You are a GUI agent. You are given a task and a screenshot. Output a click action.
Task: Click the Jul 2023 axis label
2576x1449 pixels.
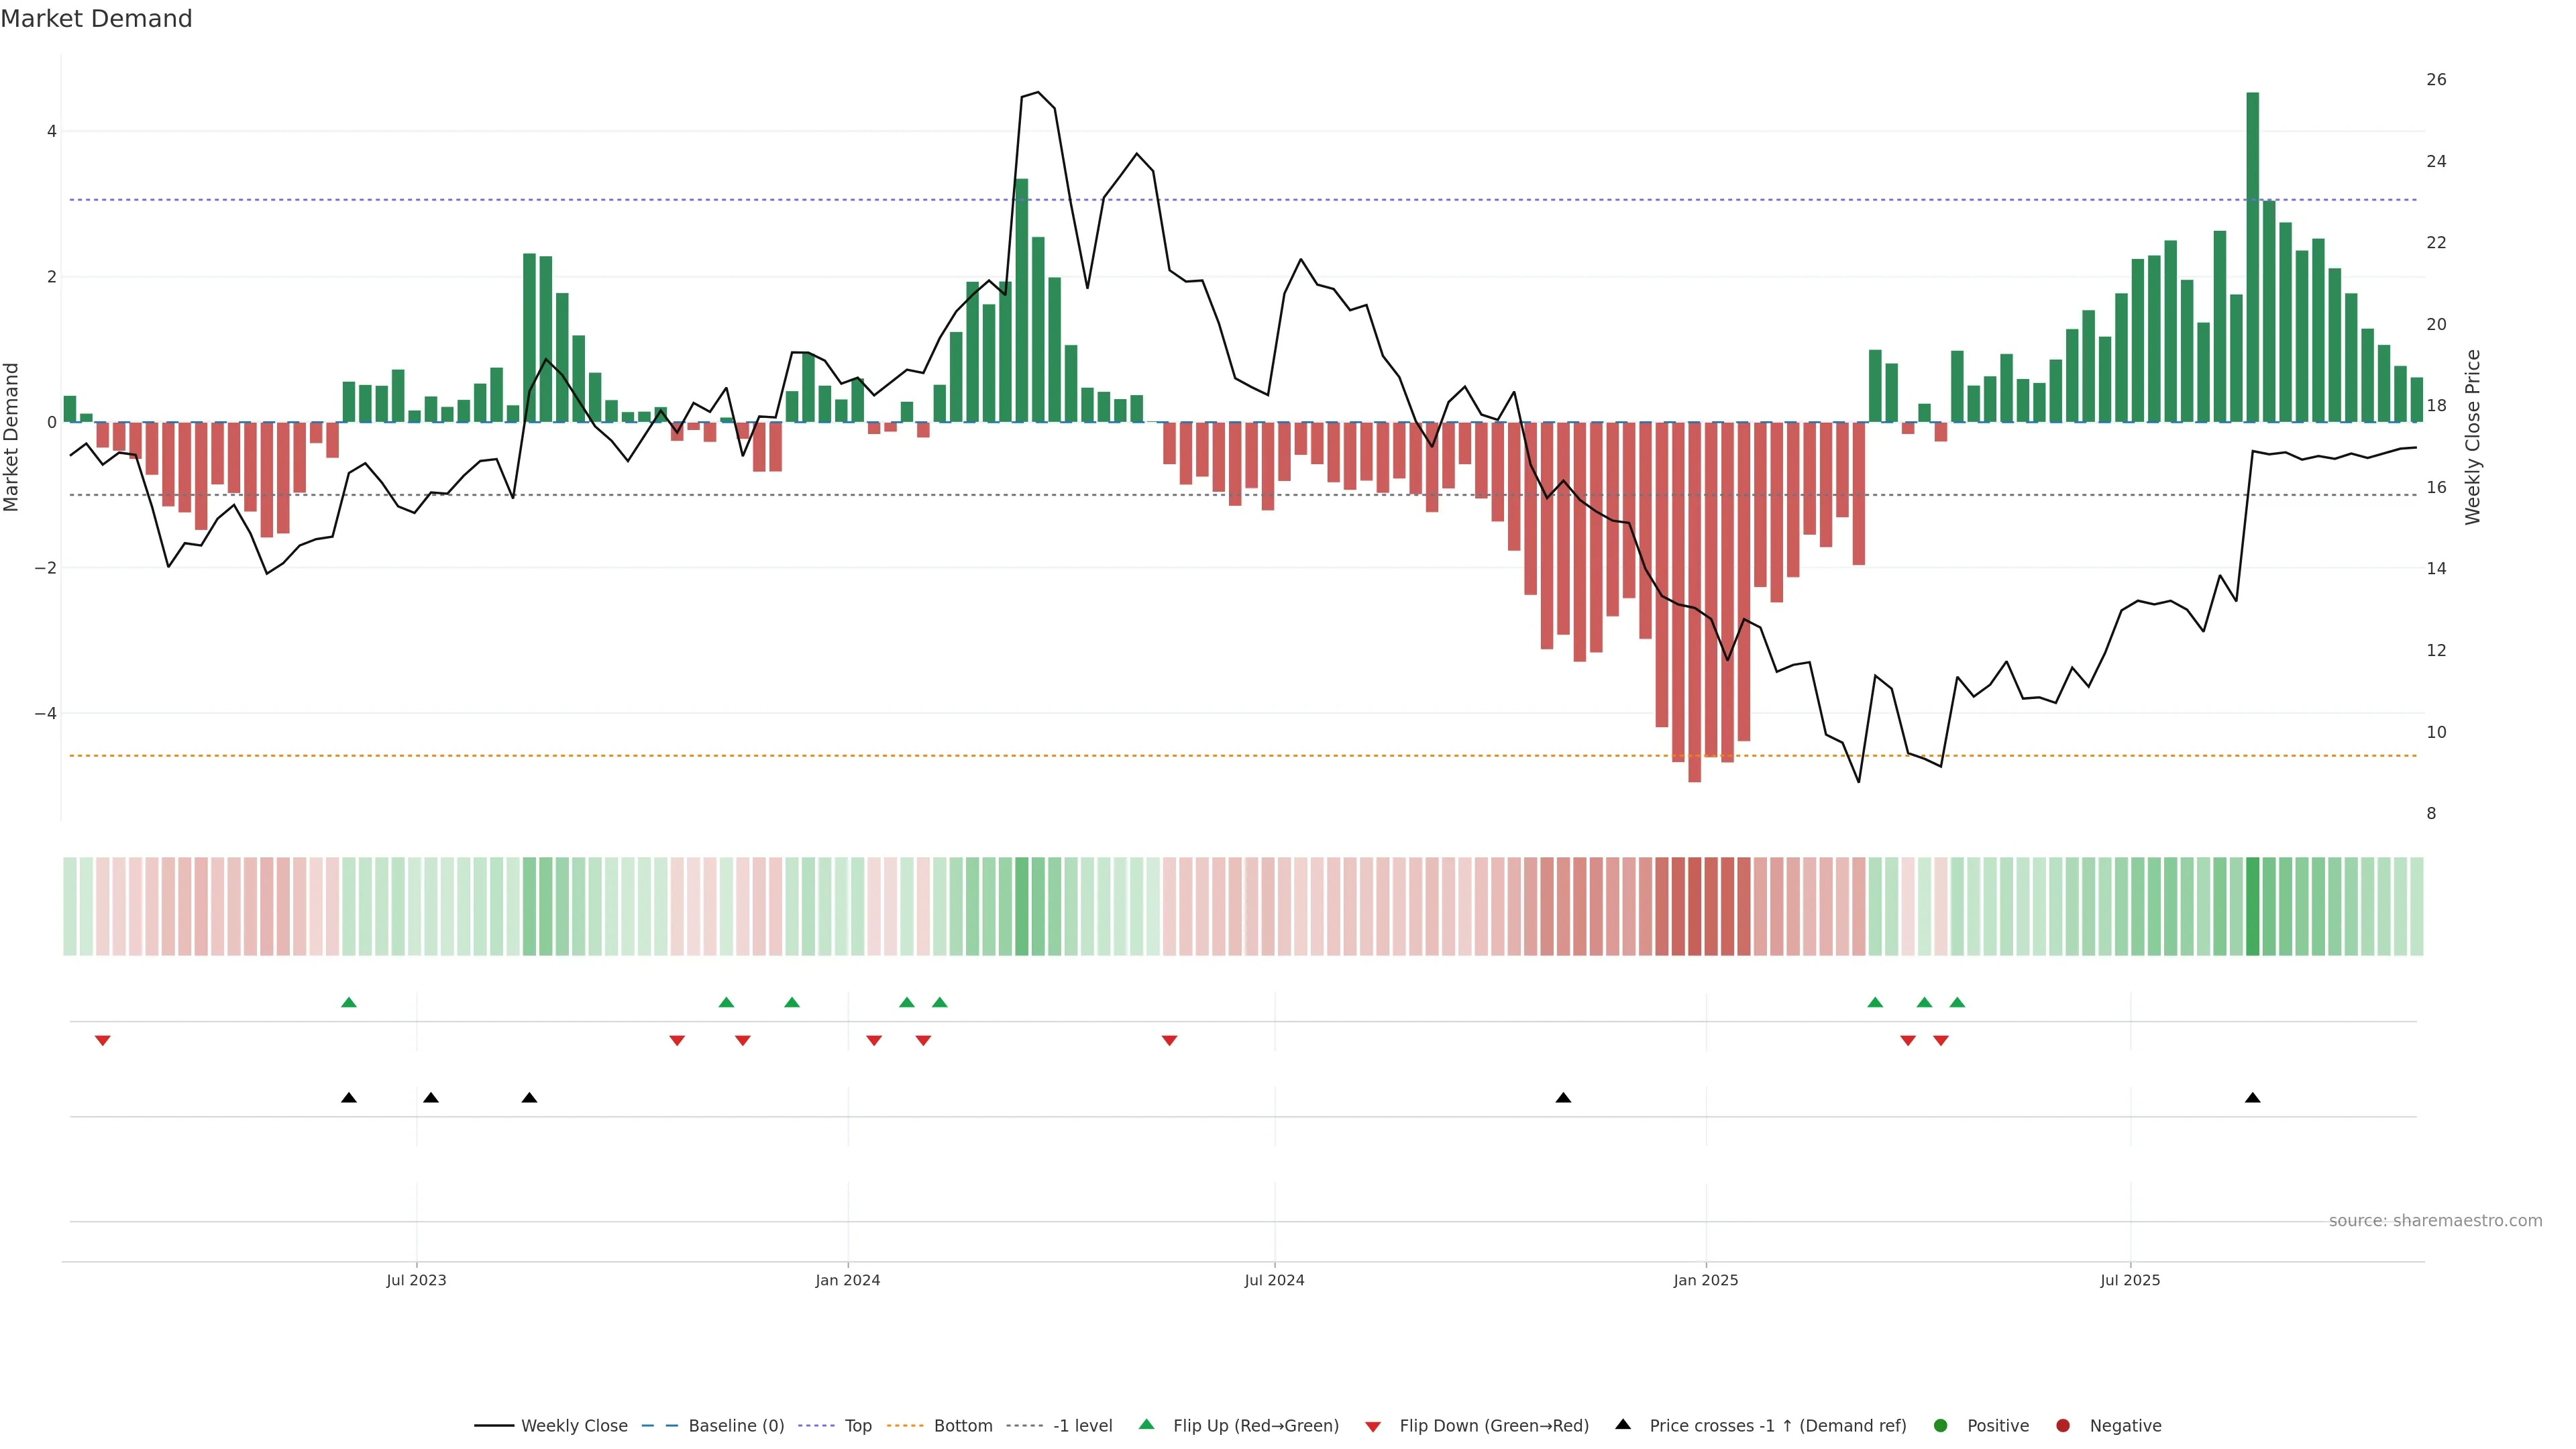pos(416,1280)
